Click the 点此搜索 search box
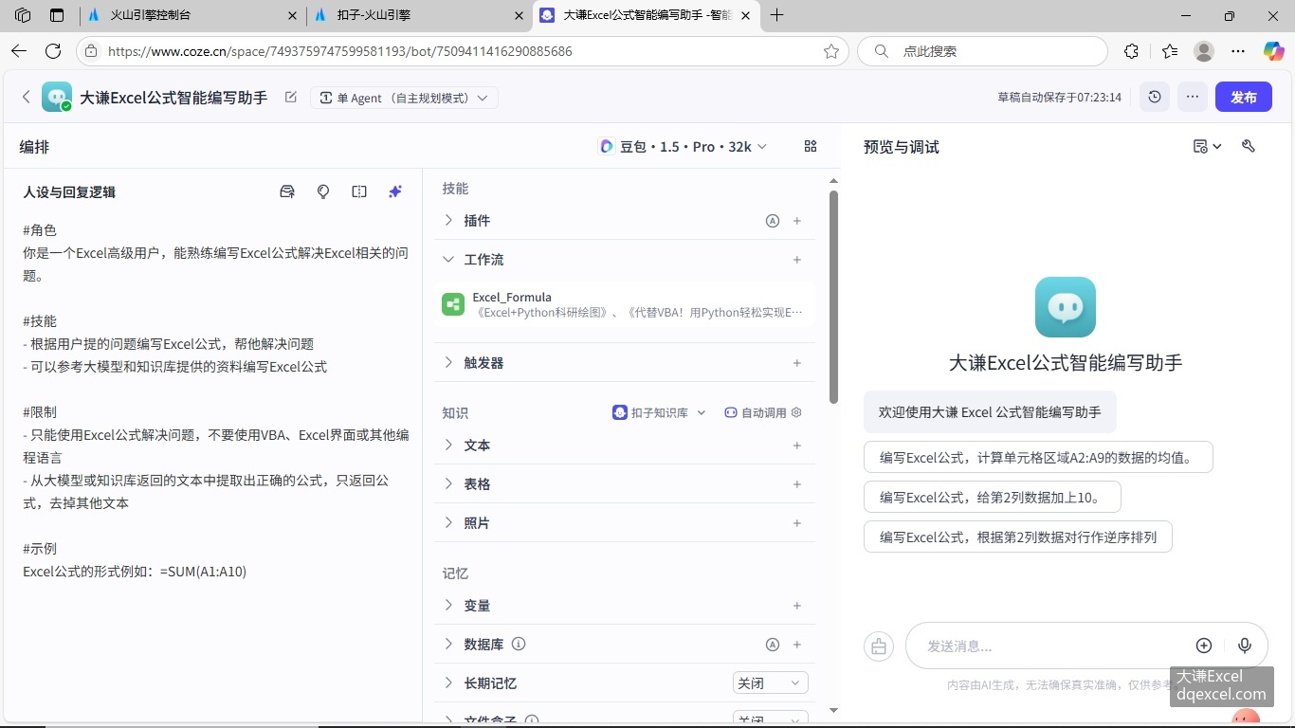The height and width of the screenshot is (728, 1295). [982, 51]
